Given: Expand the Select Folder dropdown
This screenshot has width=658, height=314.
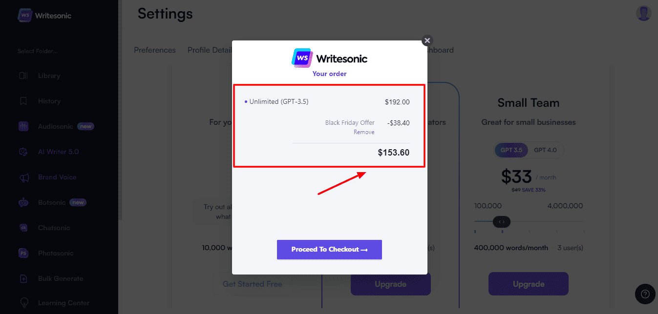Looking at the screenshot, I should click(38, 51).
